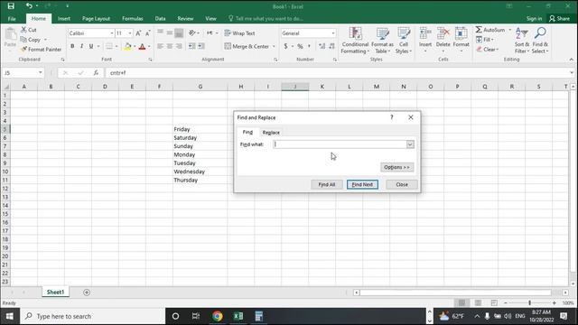The image size is (578, 325).
Task: Toggle bold formatting
Action: pyautogui.click(x=72, y=46)
